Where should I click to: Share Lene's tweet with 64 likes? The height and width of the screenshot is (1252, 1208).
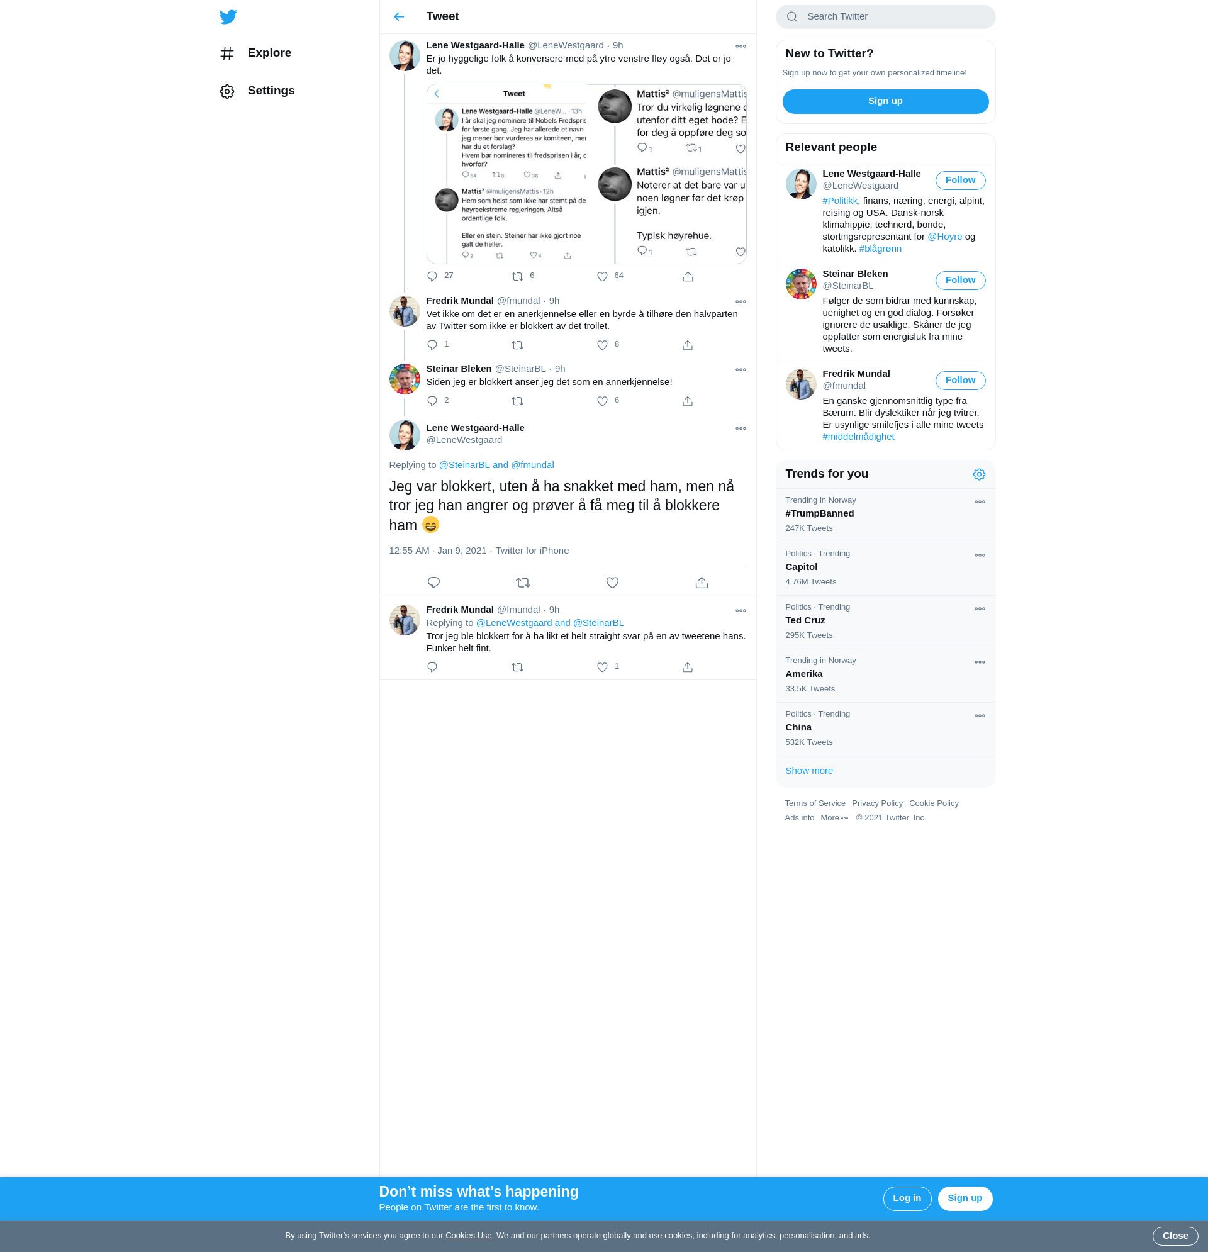[x=688, y=277]
